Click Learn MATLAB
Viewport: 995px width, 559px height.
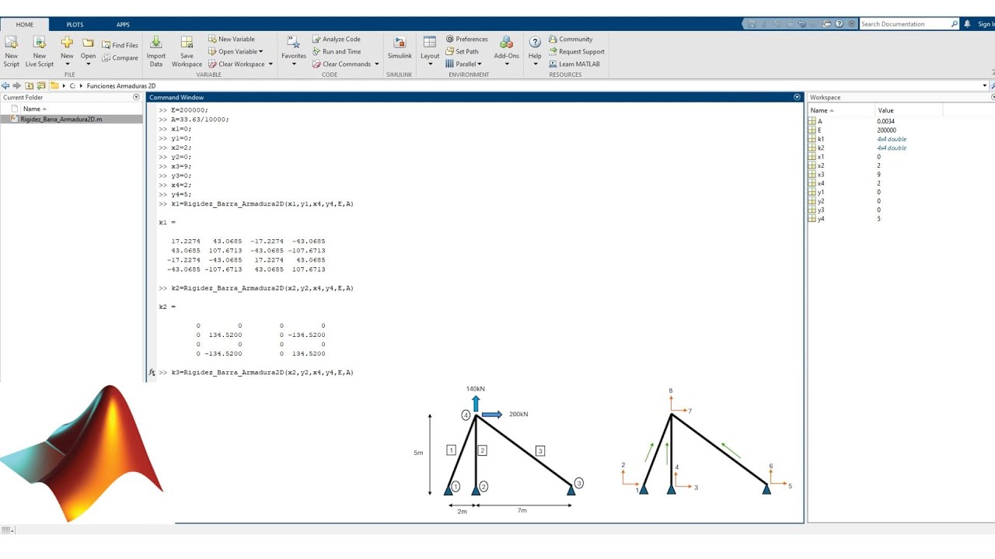(x=574, y=64)
